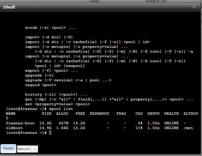Image resolution: width=202 pixels, height=156 pixels.
Task: Click the 80x25 size field
Action: [x=24, y=149]
